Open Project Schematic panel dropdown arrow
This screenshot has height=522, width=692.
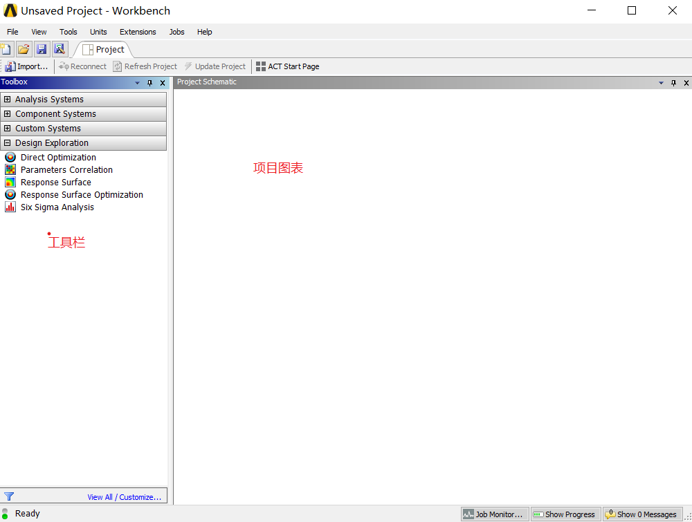coord(661,83)
